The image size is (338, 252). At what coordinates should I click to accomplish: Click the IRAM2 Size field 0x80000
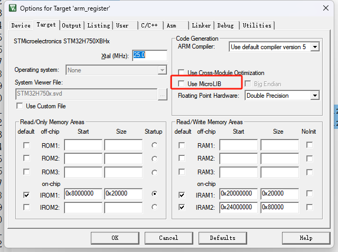tap(279, 208)
